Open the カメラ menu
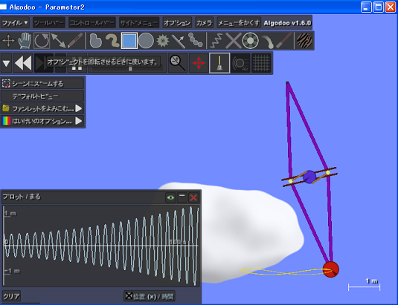Image resolution: width=398 pixels, height=305 pixels. coord(204,23)
